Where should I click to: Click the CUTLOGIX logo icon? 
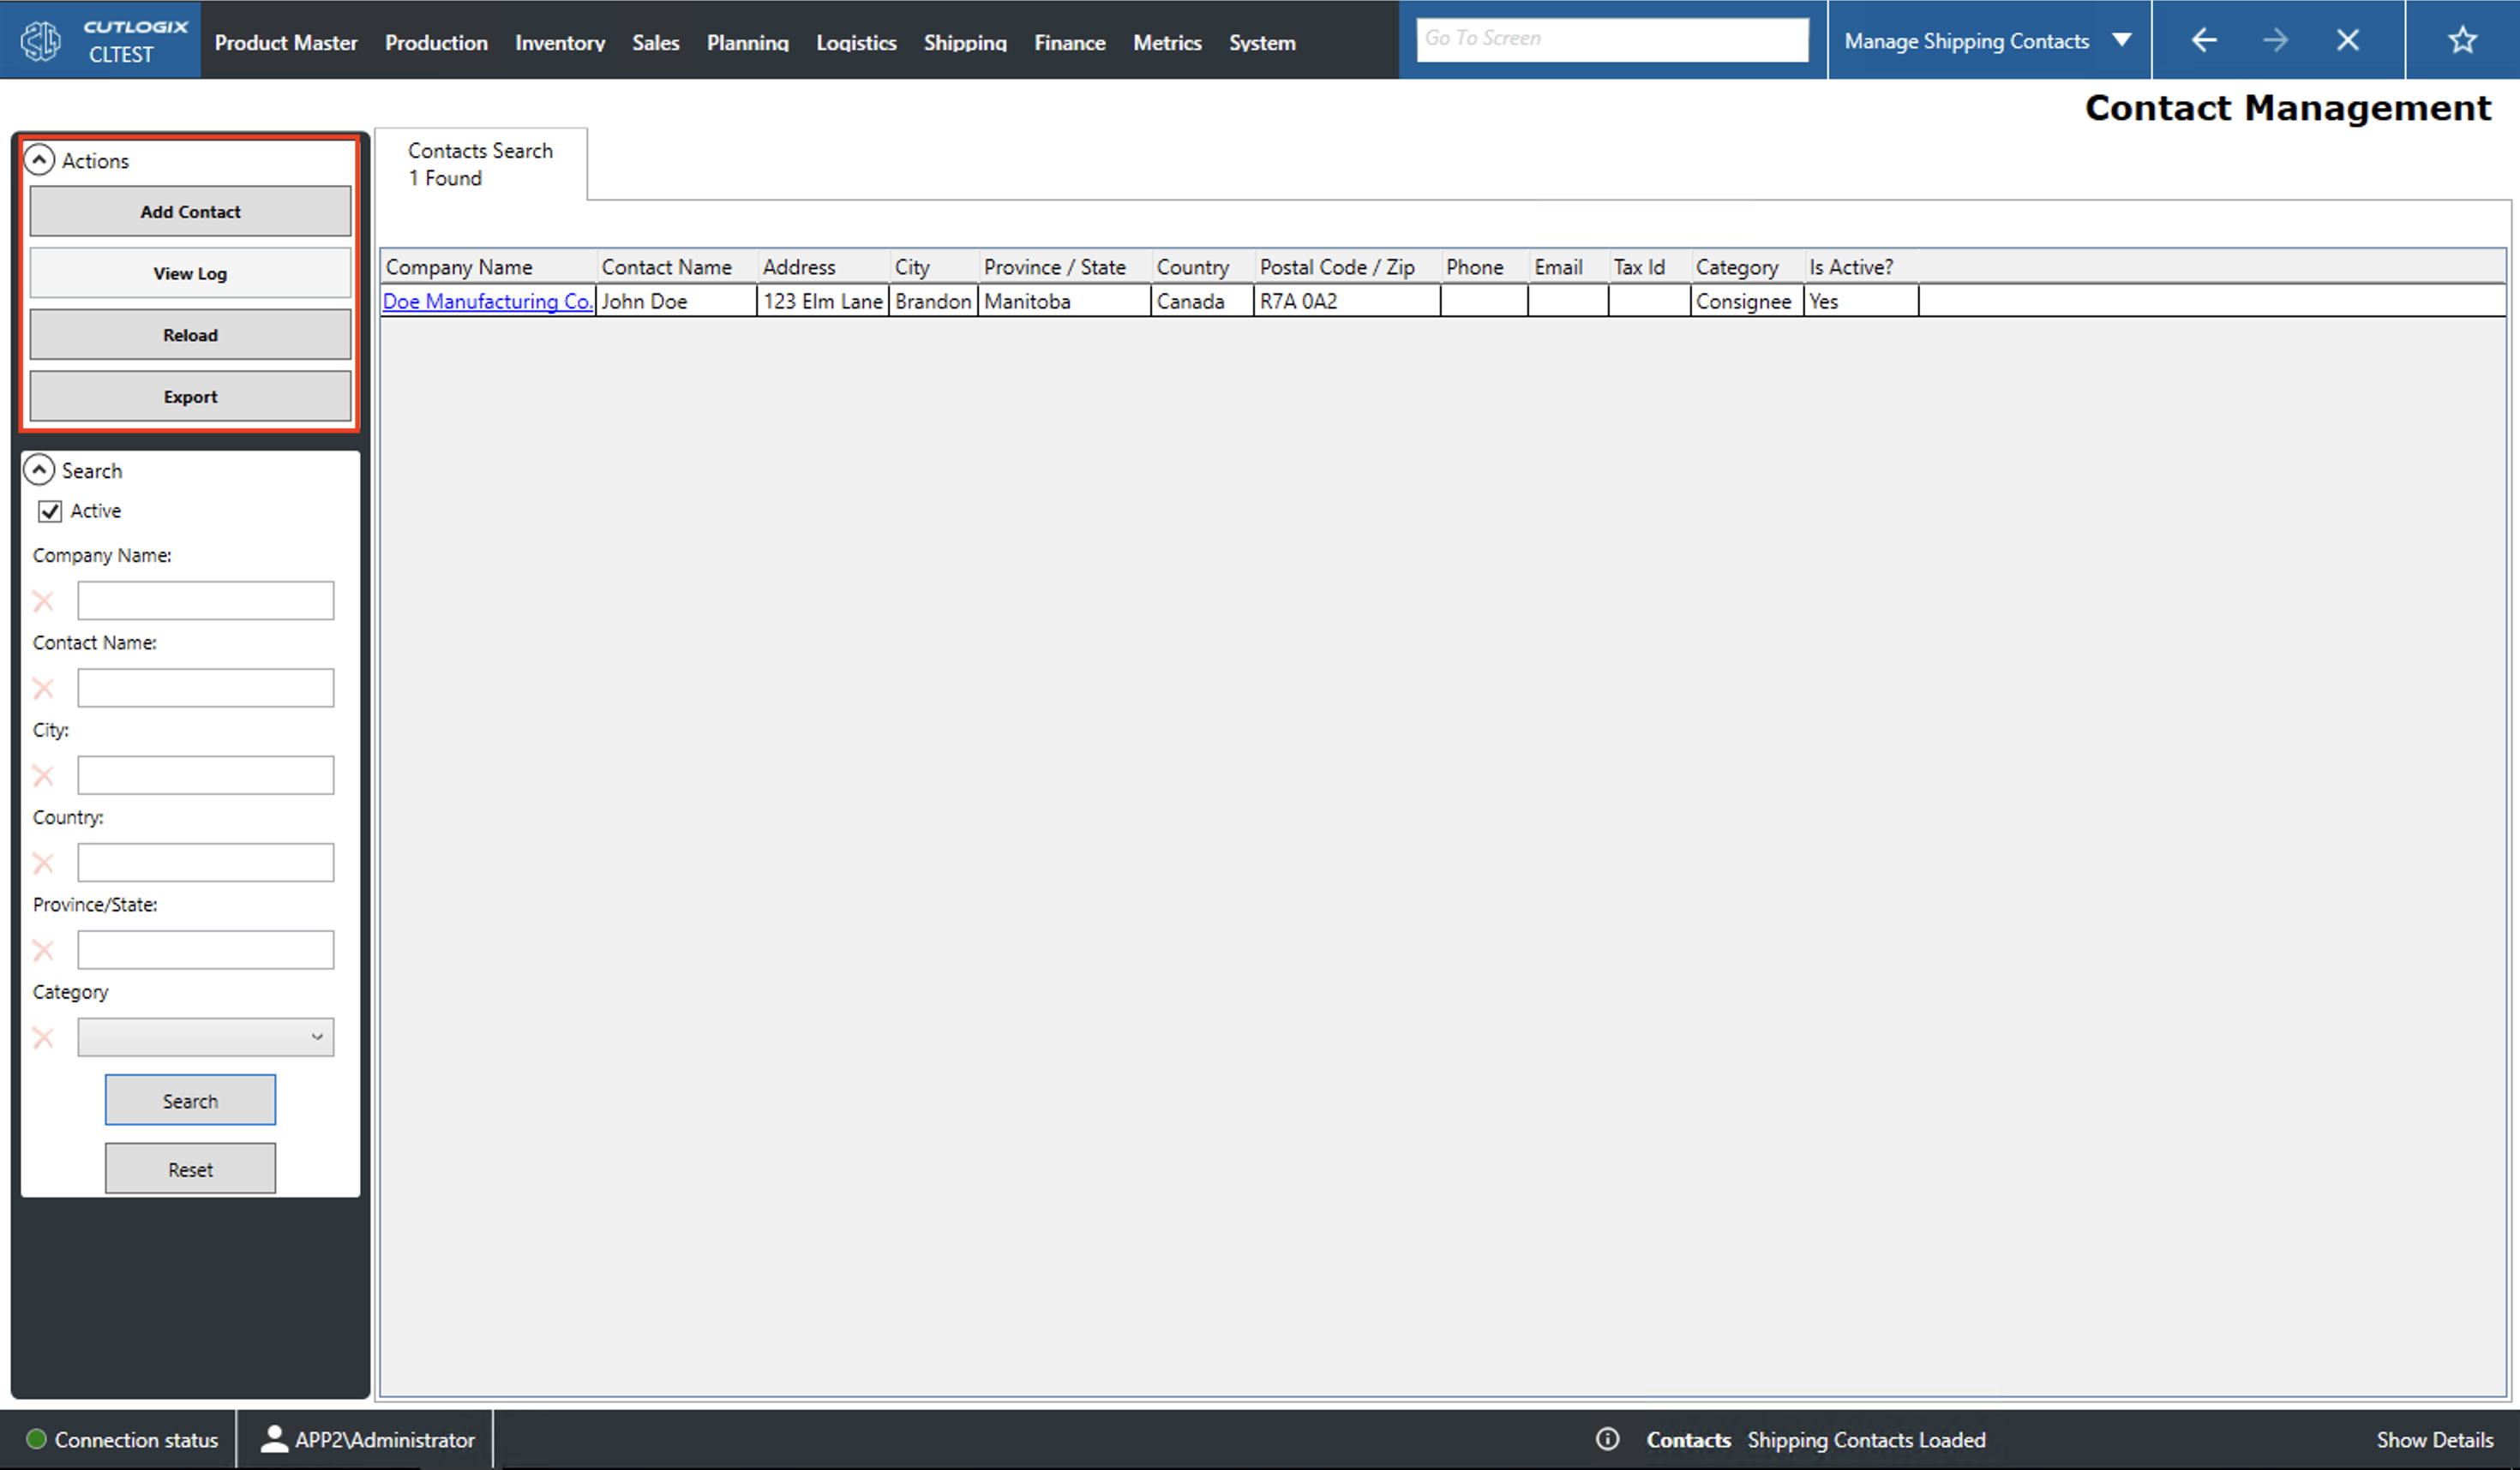pyautogui.click(x=40, y=40)
